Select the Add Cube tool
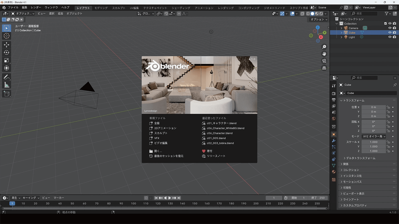 [x=6, y=94]
